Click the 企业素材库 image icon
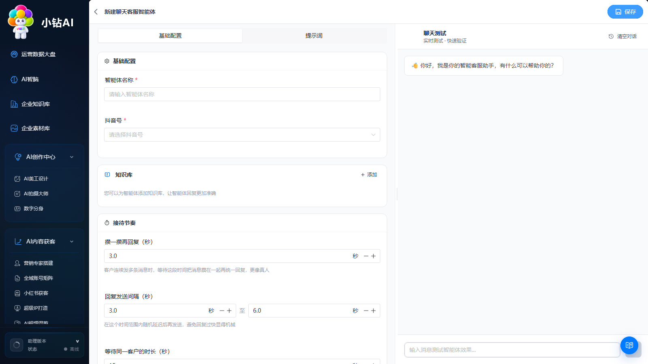The width and height of the screenshot is (648, 364). click(x=14, y=128)
